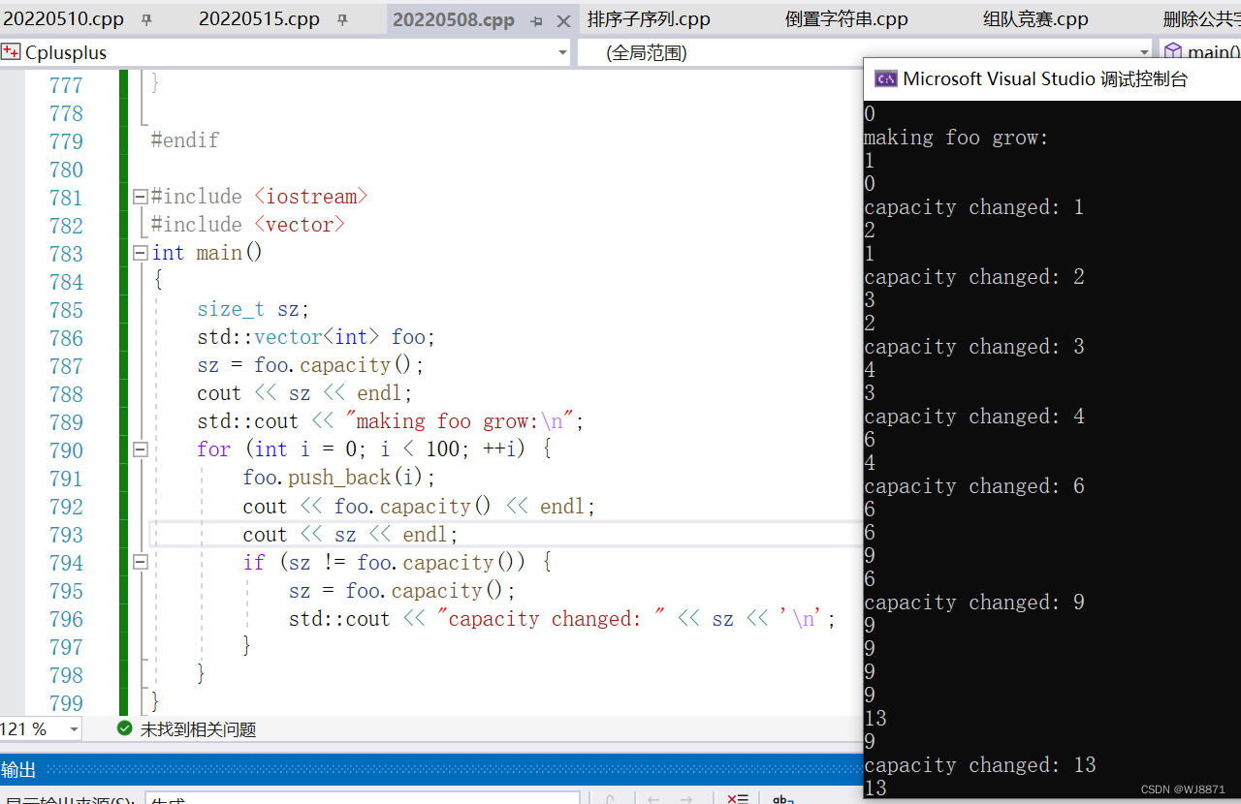The height and width of the screenshot is (804, 1241).
Task: Click the previous message arrow in output toolbar
Action: pos(653,797)
